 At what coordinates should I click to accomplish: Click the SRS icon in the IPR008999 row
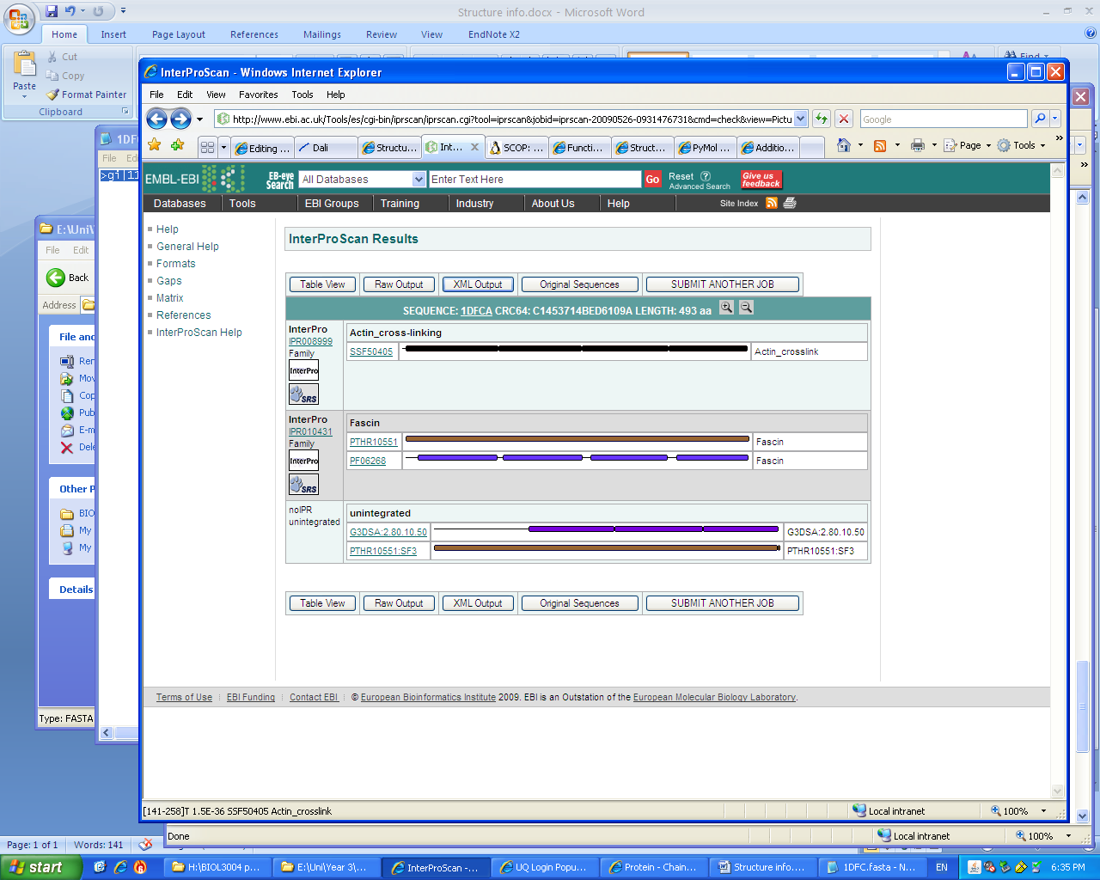pos(303,394)
